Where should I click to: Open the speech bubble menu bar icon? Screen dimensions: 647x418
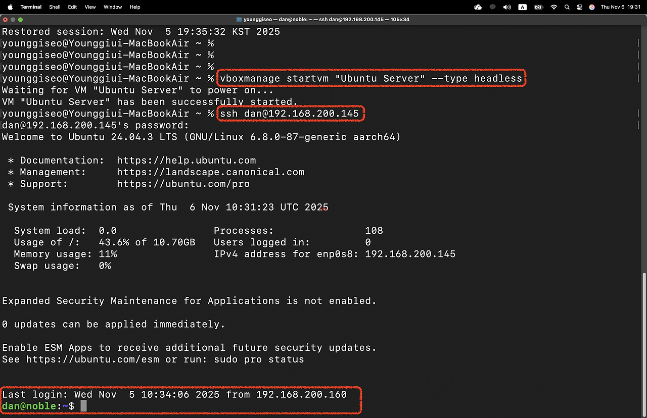point(492,7)
